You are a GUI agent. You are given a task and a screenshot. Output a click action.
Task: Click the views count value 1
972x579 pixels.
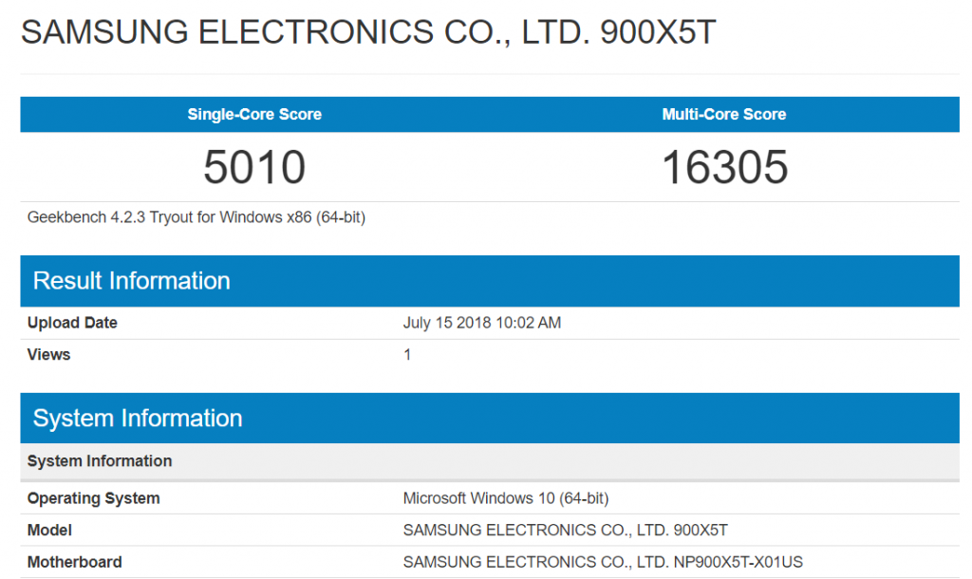pos(407,355)
